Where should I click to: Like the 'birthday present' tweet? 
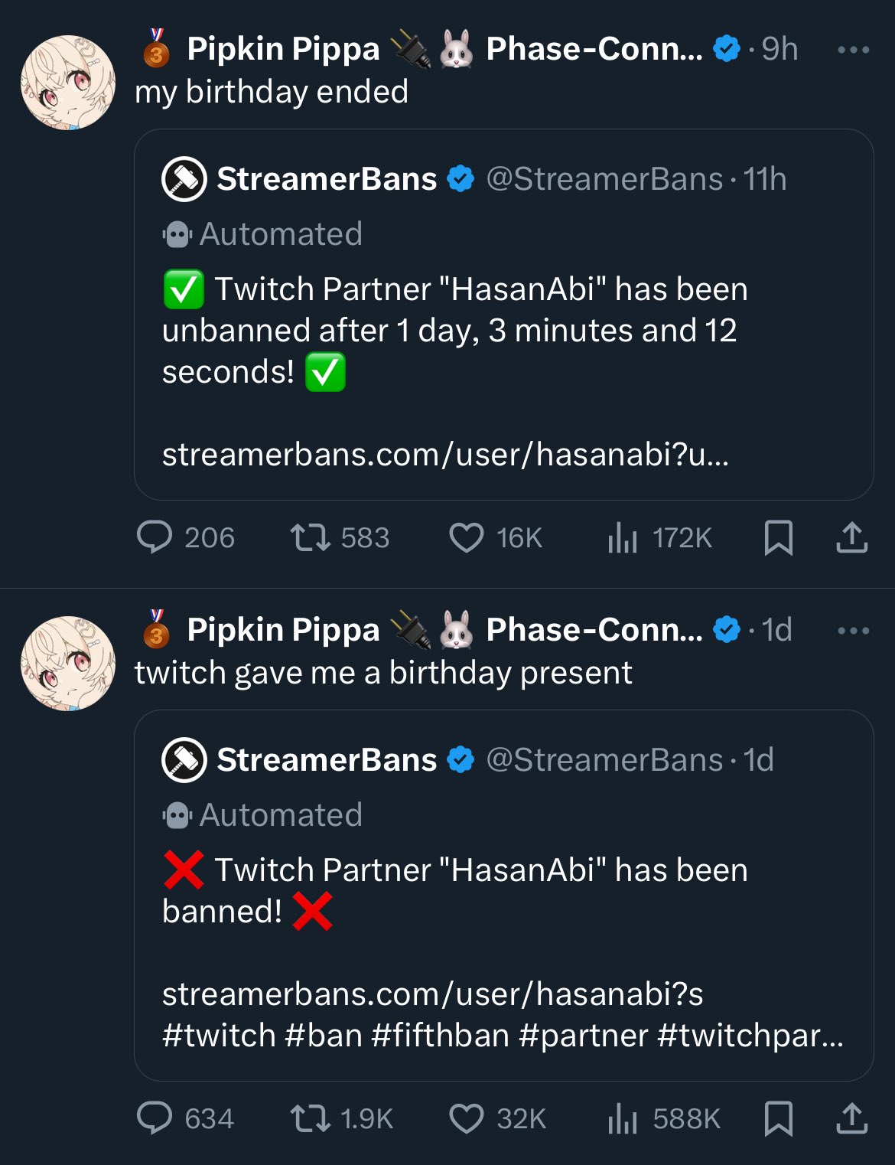[466, 1118]
